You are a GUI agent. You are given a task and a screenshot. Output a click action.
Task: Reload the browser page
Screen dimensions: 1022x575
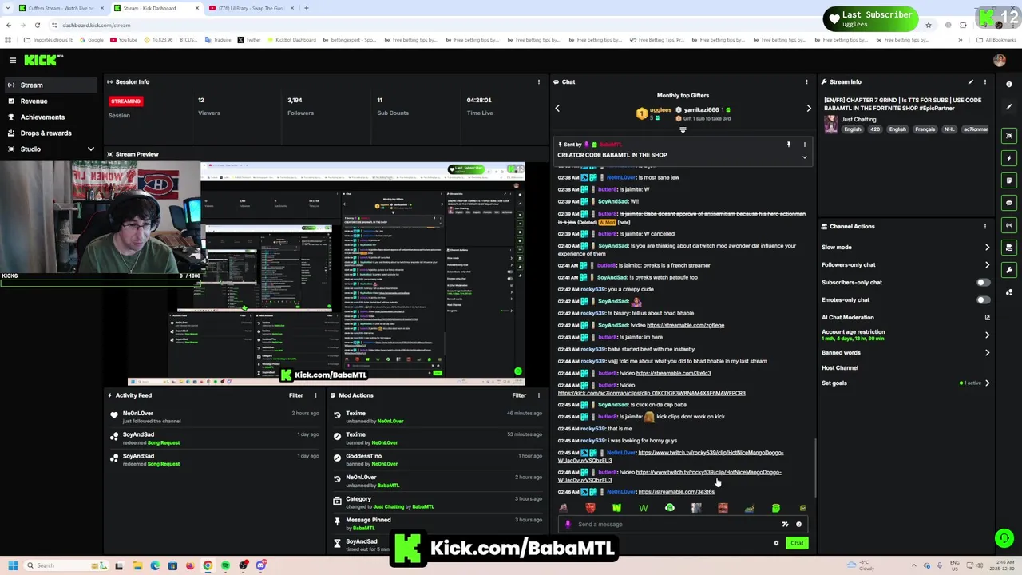click(x=38, y=25)
